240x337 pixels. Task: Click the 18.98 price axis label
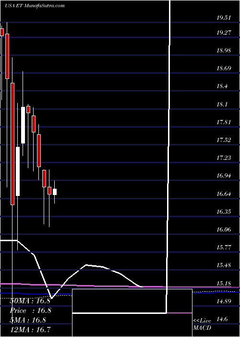click(x=224, y=51)
